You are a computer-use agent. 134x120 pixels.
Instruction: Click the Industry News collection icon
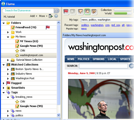click(x=13, y=74)
